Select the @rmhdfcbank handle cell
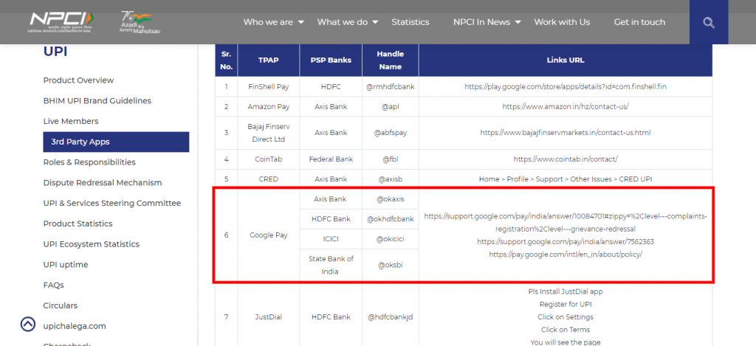 click(x=391, y=87)
